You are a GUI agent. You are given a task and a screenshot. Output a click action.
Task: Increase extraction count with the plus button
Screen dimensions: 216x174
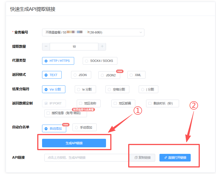click(x=102, y=47)
